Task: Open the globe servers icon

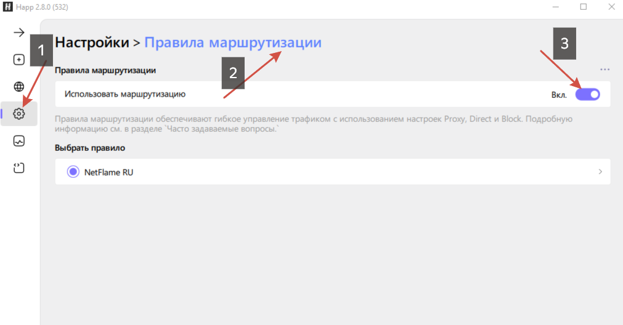Action: tap(18, 87)
